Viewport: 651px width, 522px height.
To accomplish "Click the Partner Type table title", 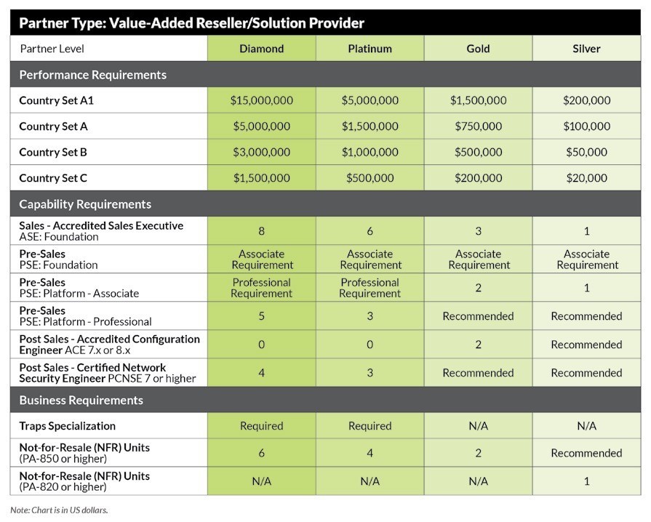I will [x=191, y=23].
